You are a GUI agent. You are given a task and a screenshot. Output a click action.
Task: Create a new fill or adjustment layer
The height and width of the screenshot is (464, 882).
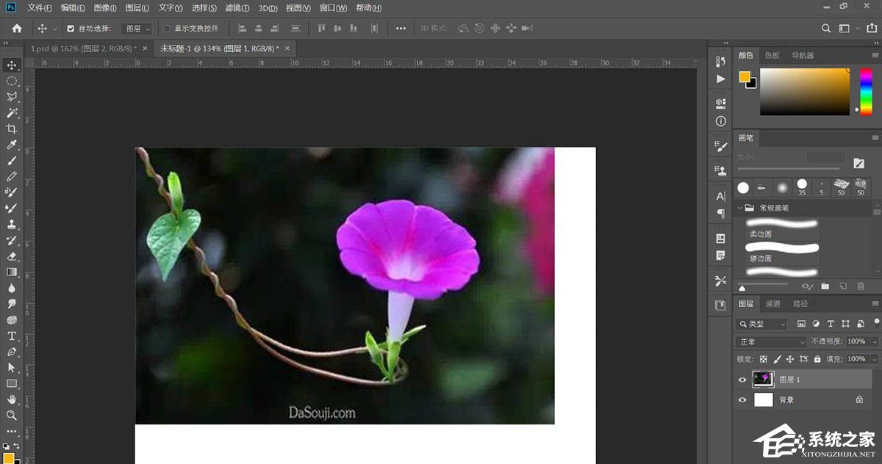(815, 324)
